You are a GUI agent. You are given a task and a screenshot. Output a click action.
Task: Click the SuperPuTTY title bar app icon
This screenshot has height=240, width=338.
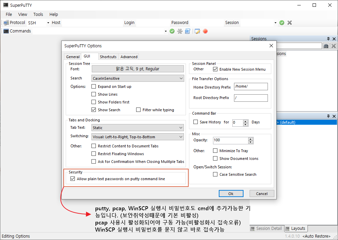[6, 5]
